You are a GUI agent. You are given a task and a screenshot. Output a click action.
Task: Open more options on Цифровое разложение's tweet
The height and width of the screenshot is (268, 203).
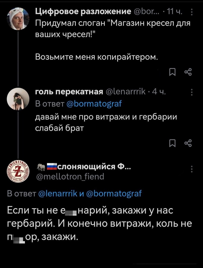191,12
